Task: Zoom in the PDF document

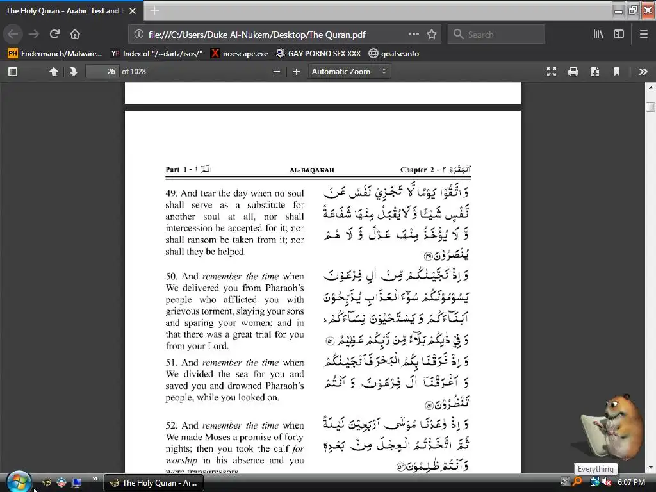Action: (x=297, y=72)
